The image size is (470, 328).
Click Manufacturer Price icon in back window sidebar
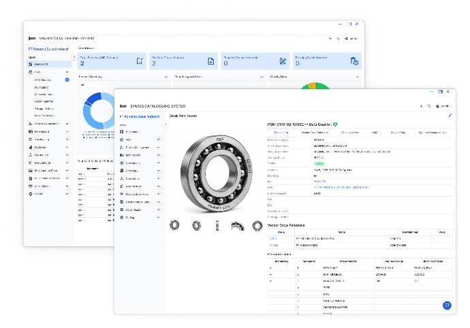pyautogui.click(x=30, y=170)
